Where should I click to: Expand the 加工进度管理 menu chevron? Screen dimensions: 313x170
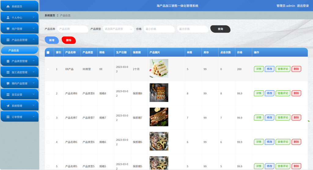[x=34, y=72]
